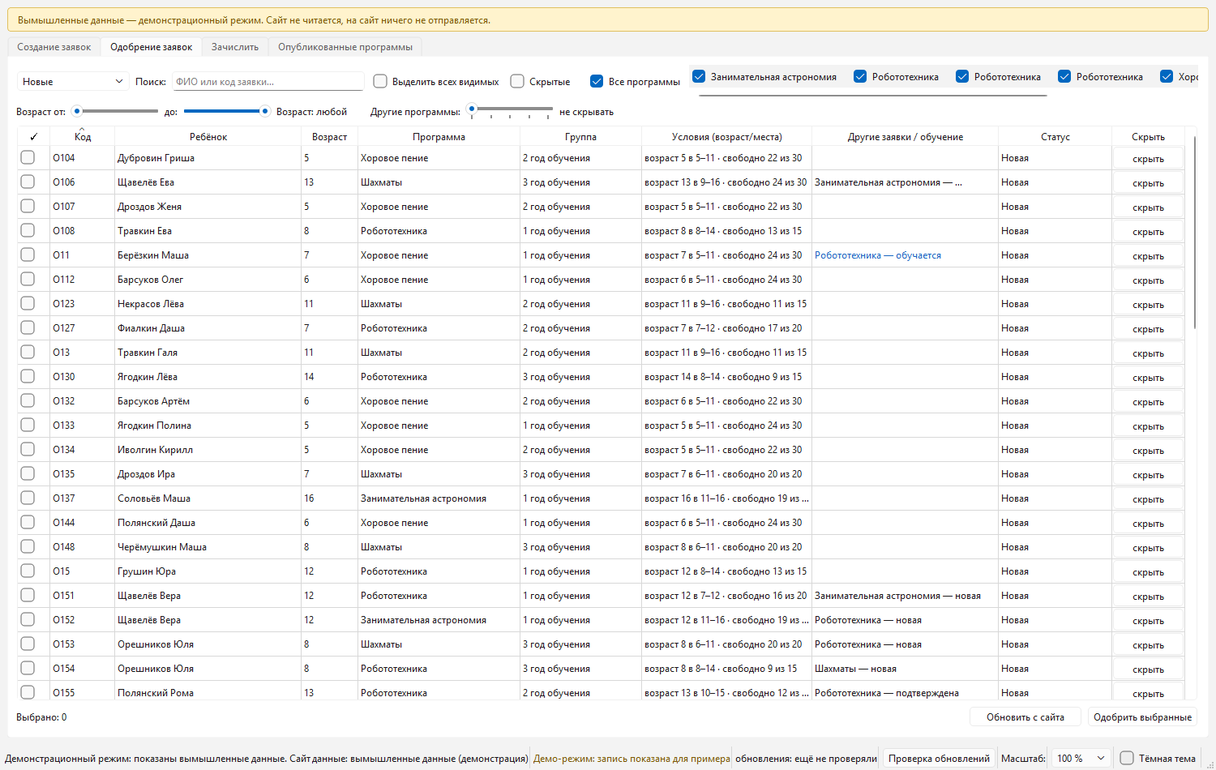Select the 'Дубровин Гриша' cell
Viewport: 1216px width, 770px height.
[x=208, y=158]
